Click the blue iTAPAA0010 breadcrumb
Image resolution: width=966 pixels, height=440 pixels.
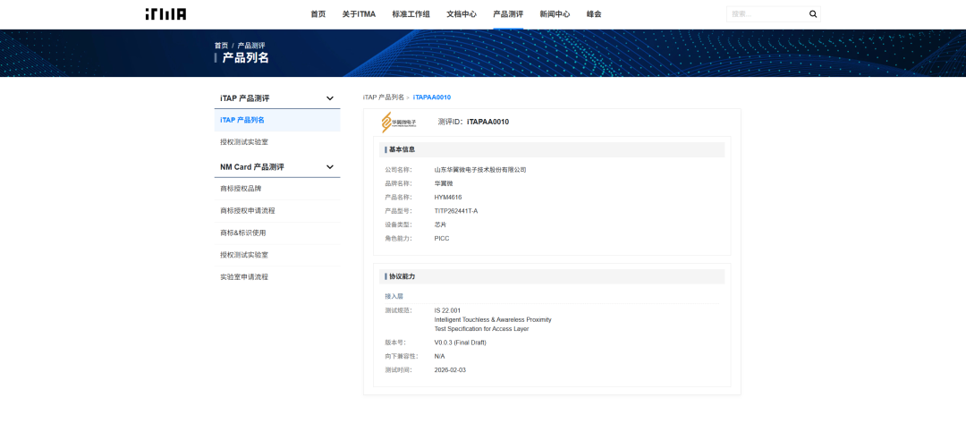pos(432,97)
